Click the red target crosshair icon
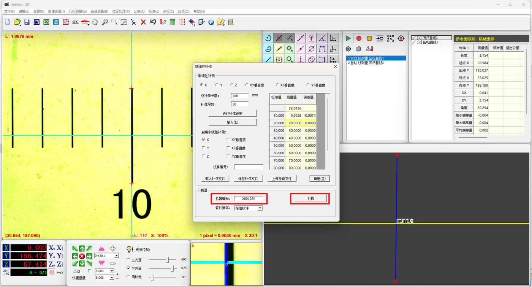This screenshot has width=532, height=287. point(401,38)
